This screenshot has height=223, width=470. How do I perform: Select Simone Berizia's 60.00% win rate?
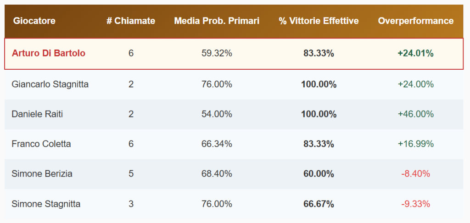click(319, 174)
